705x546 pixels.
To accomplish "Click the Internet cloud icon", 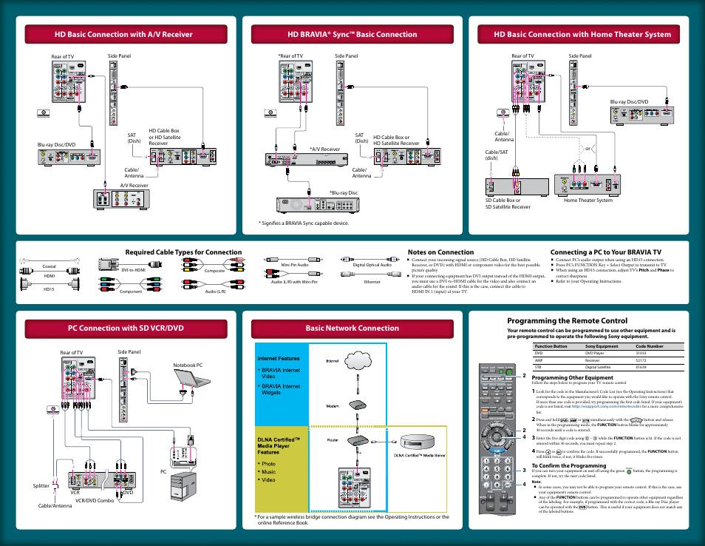I will [x=358, y=360].
